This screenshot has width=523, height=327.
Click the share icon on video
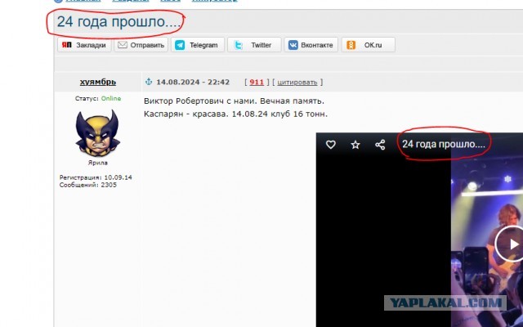[x=380, y=145]
